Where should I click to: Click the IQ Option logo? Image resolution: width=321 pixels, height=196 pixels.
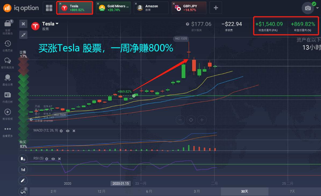(21, 8)
